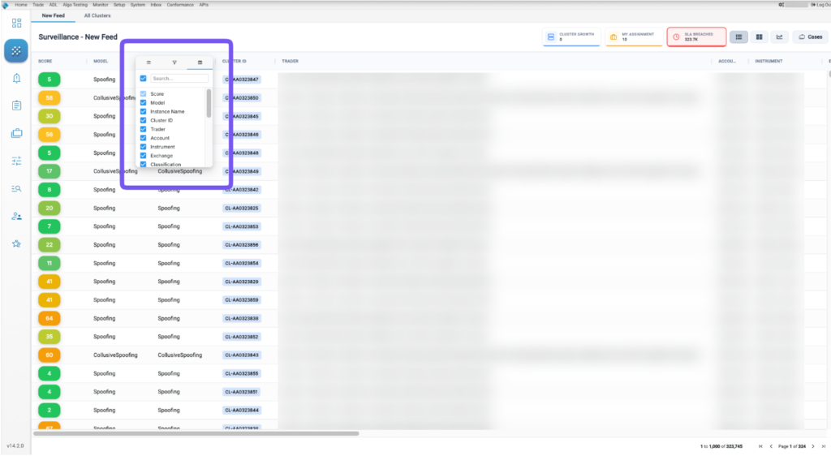Toggle the Trader column checkbox
831x456 pixels.
pyautogui.click(x=143, y=129)
